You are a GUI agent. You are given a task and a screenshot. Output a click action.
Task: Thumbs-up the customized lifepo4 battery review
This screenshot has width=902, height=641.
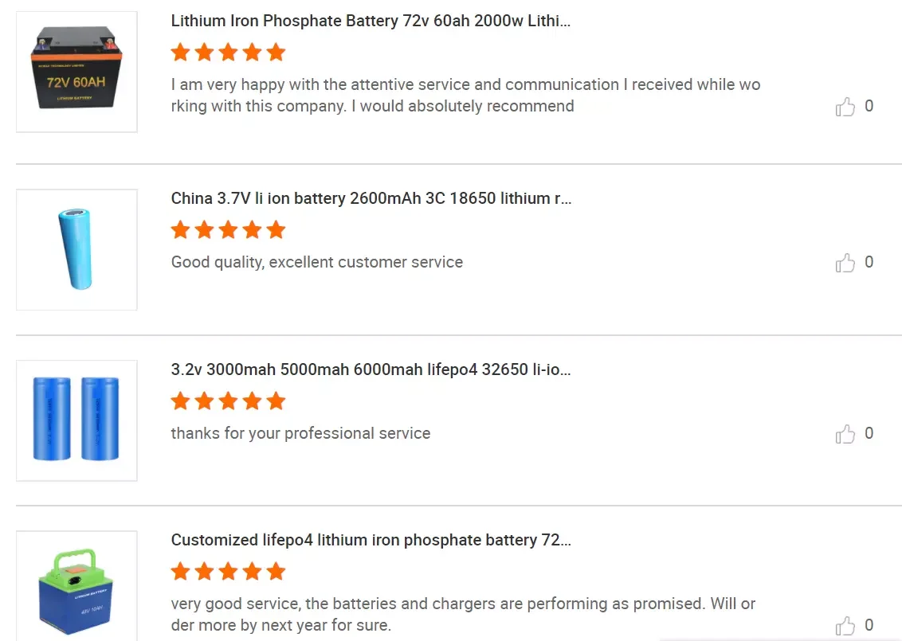coord(845,626)
